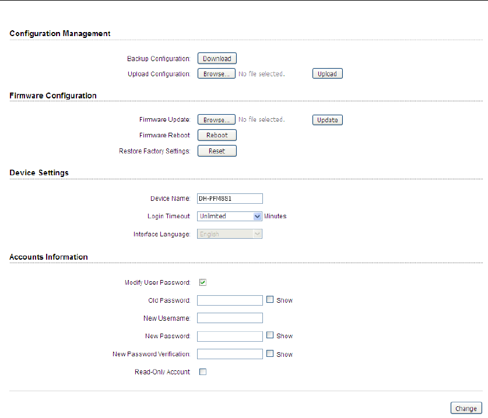Click the firmware Update button
The width and height of the screenshot is (488, 418).
328,120
